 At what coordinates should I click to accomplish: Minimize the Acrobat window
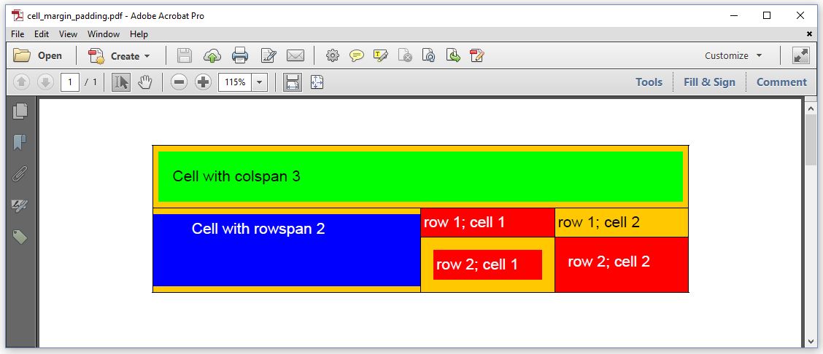733,16
